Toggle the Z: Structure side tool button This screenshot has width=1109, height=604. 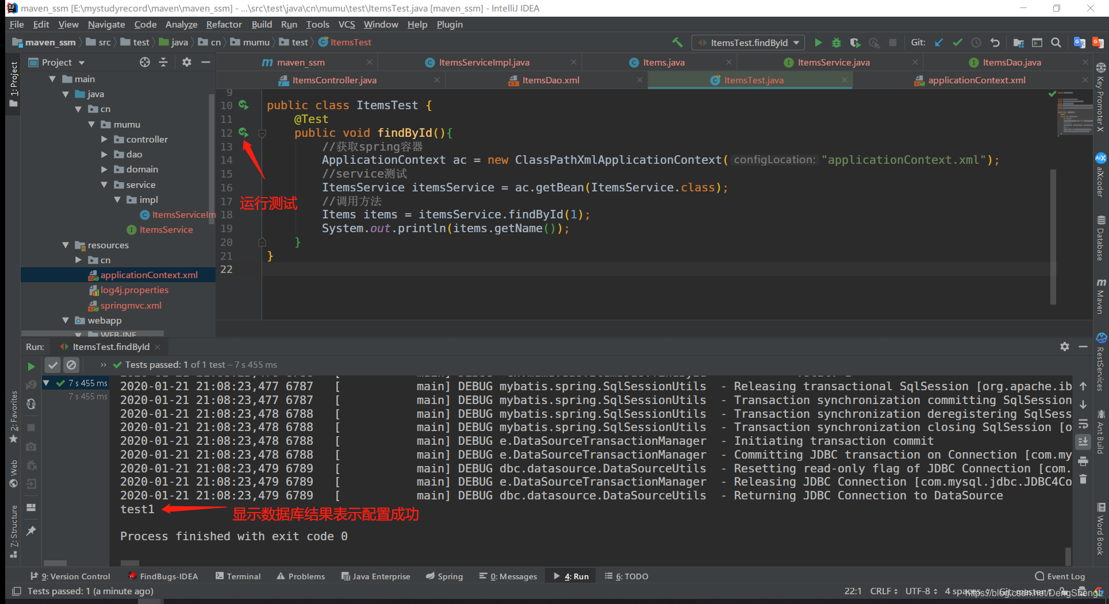(x=14, y=532)
